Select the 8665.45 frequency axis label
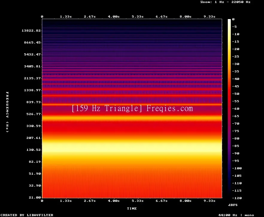 pyautogui.click(x=32, y=42)
